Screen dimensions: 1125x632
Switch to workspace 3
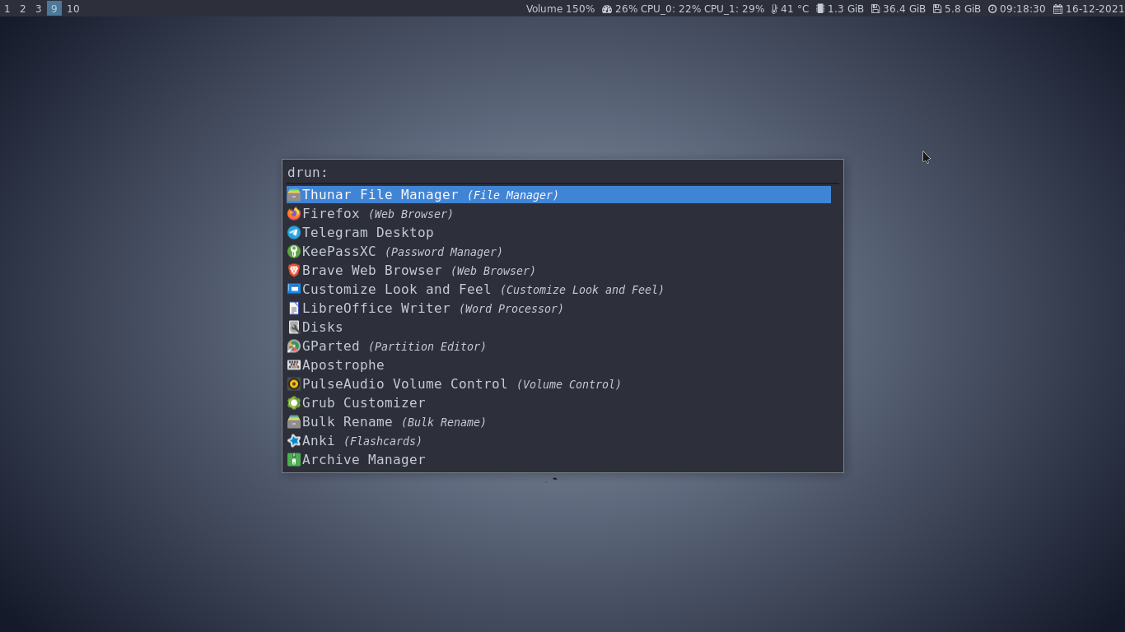39,8
